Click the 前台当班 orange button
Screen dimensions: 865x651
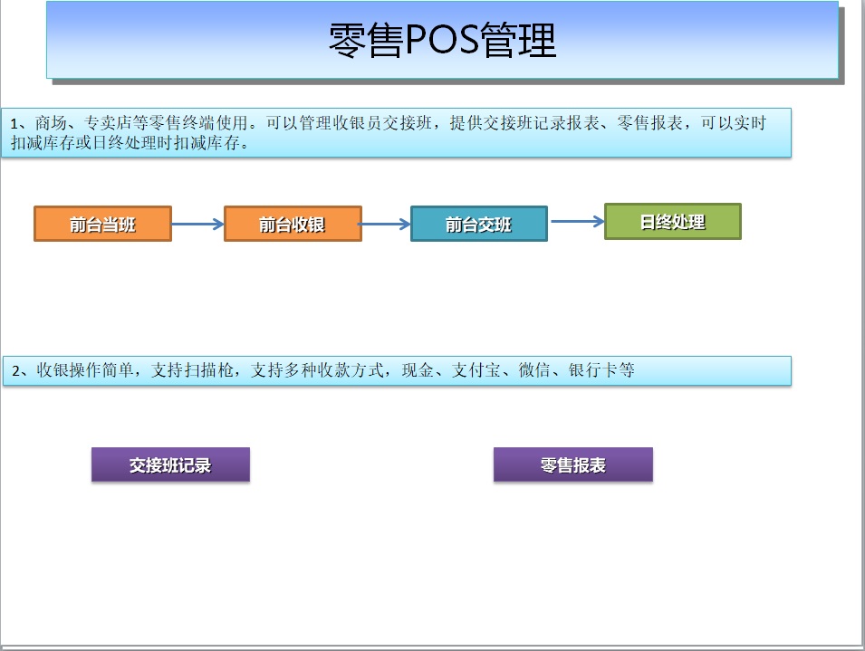[x=102, y=224]
